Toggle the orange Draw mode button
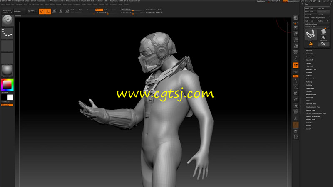333x187 pixels. (48, 11)
